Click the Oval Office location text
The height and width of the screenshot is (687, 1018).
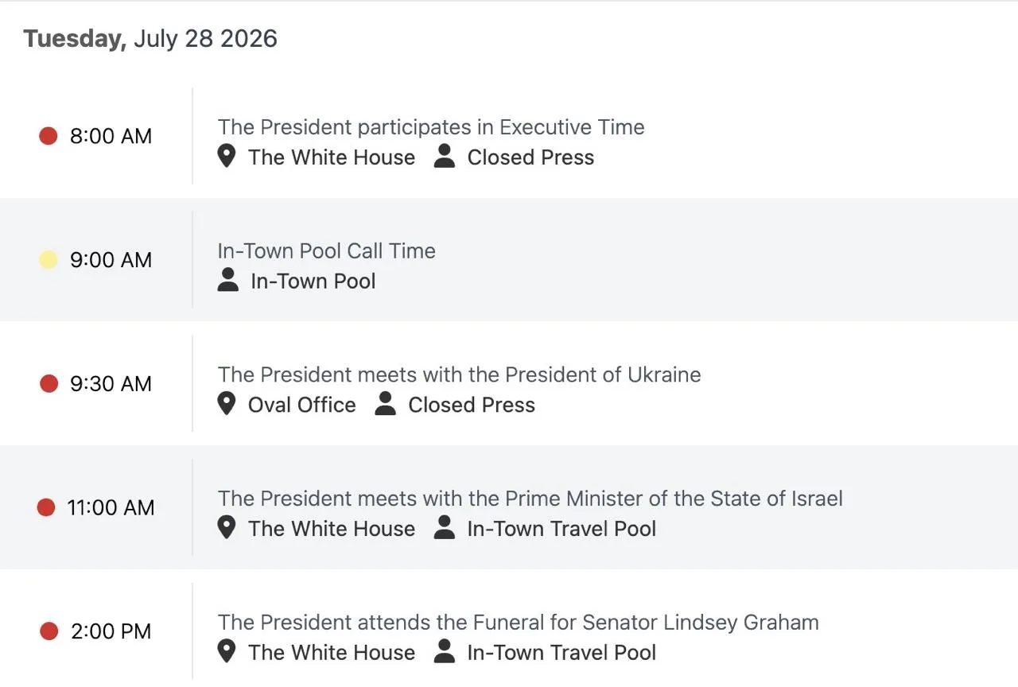click(302, 405)
